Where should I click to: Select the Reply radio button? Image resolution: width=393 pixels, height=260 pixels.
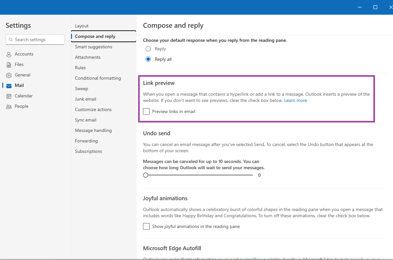point(148,48)
